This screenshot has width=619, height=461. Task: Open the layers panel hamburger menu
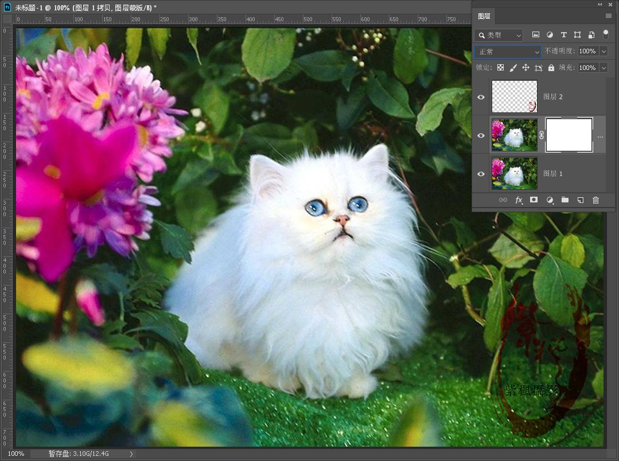pos(609,16)
